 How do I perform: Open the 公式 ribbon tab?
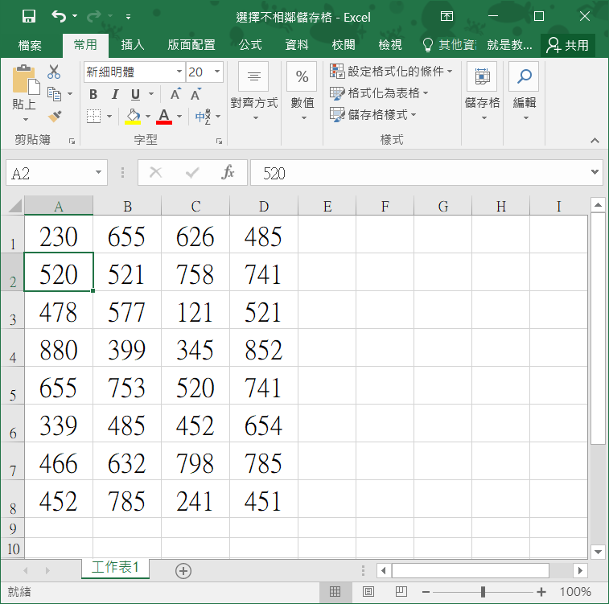[250, 45]
